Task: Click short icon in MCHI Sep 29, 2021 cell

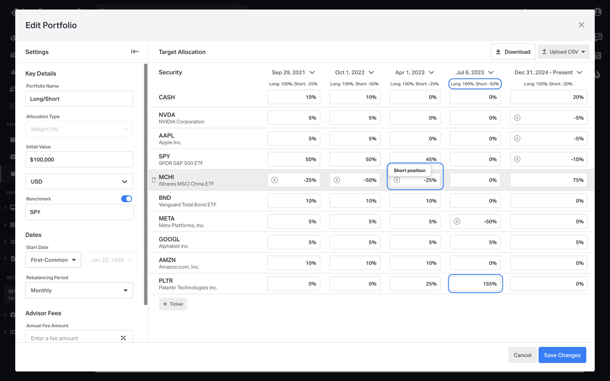Action: (274, 180)
